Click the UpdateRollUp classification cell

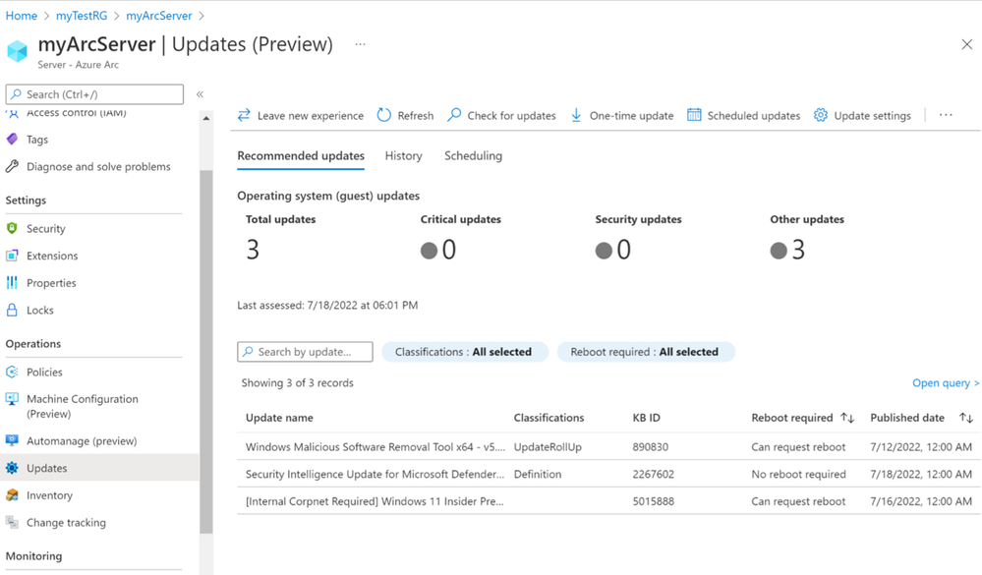(548, 446)
